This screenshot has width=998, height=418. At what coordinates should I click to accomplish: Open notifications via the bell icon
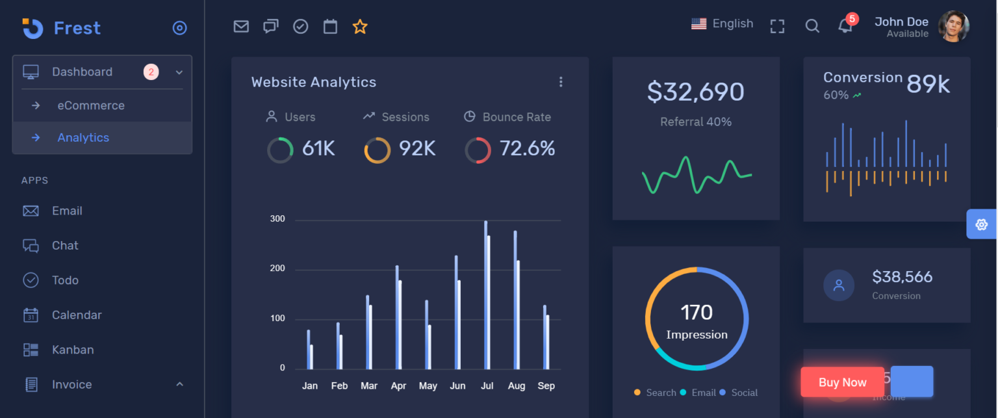(x=845, y=26)
